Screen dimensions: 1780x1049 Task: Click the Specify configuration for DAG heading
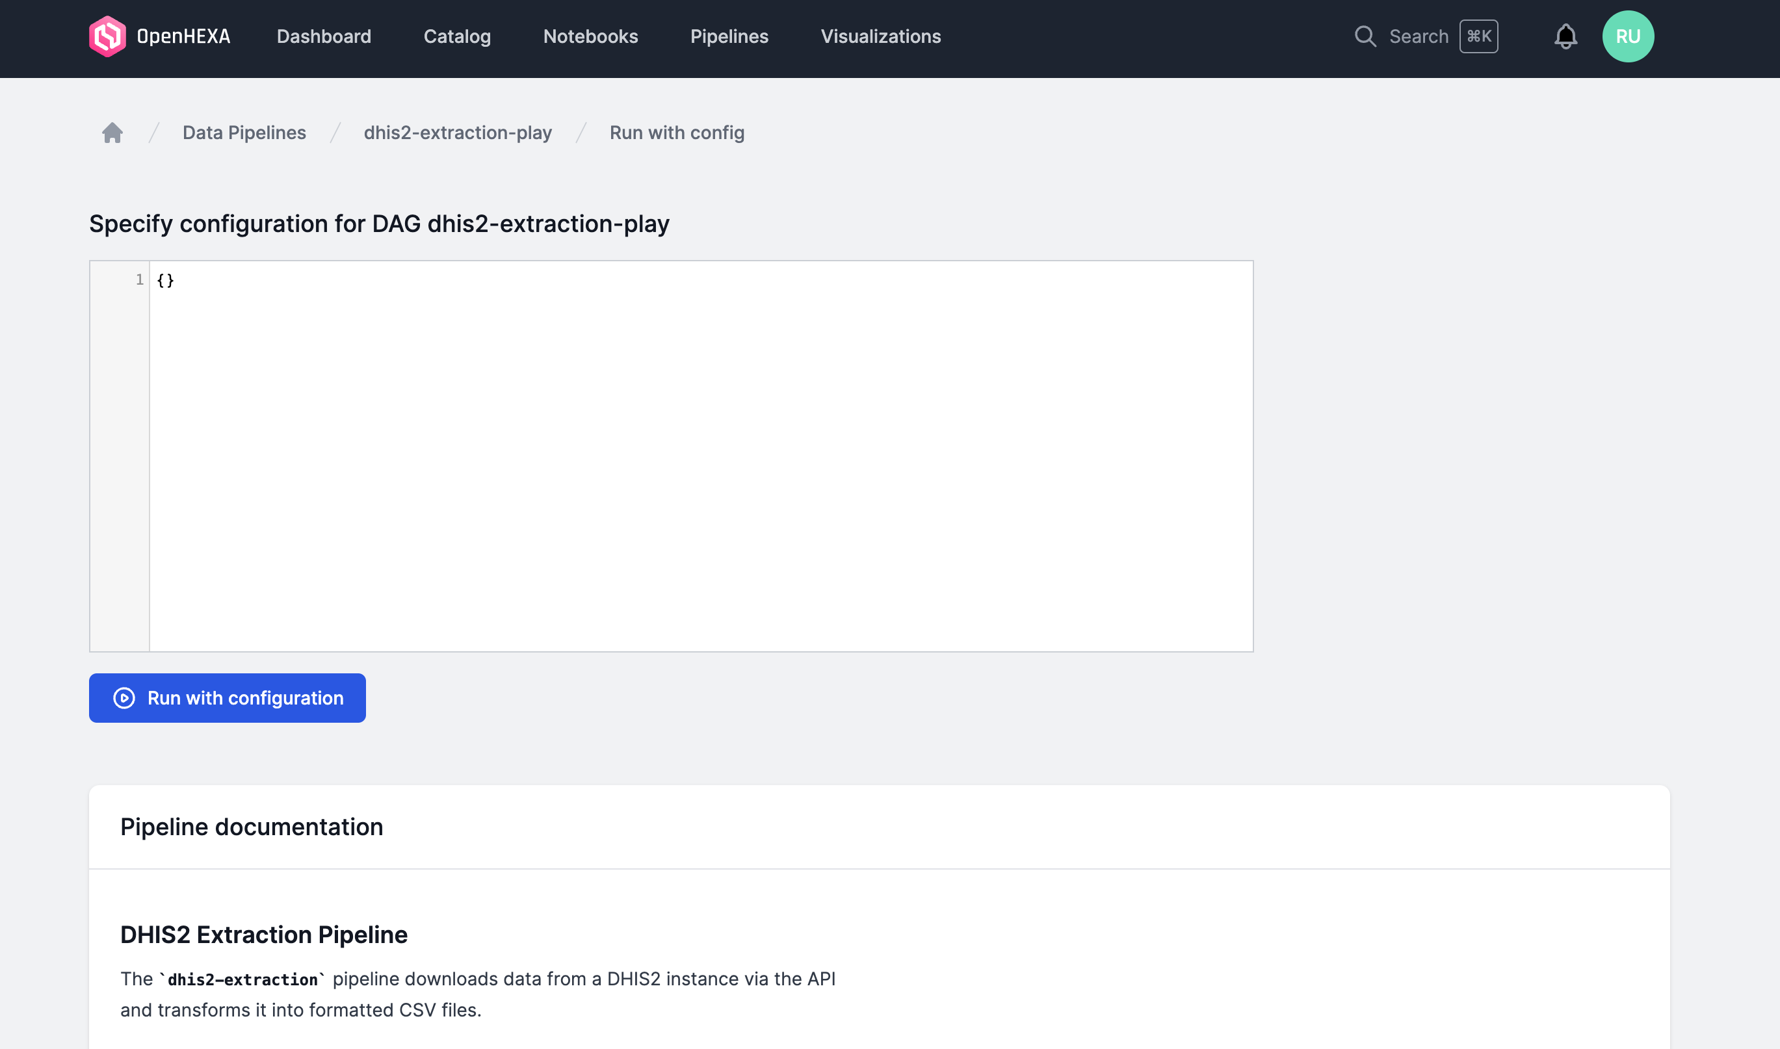click(379, 224)
